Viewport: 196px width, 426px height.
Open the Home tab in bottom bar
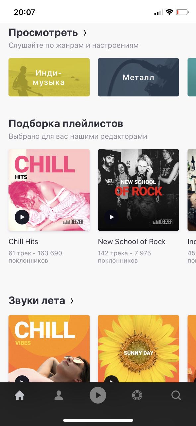point(20,395)
